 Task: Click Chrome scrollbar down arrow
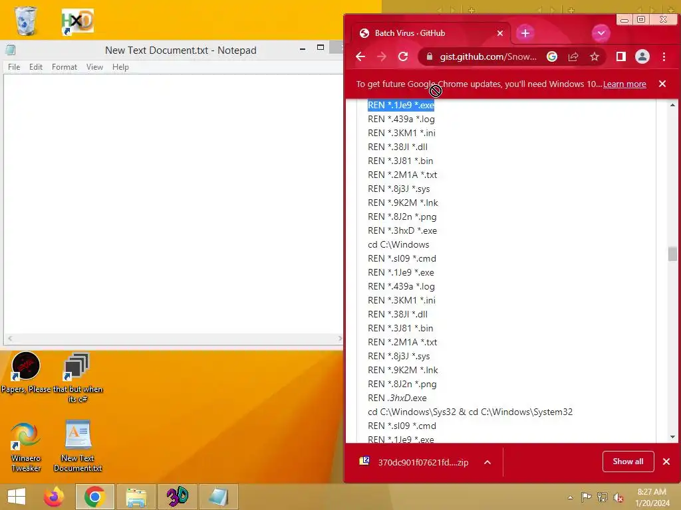pos(672,437)
